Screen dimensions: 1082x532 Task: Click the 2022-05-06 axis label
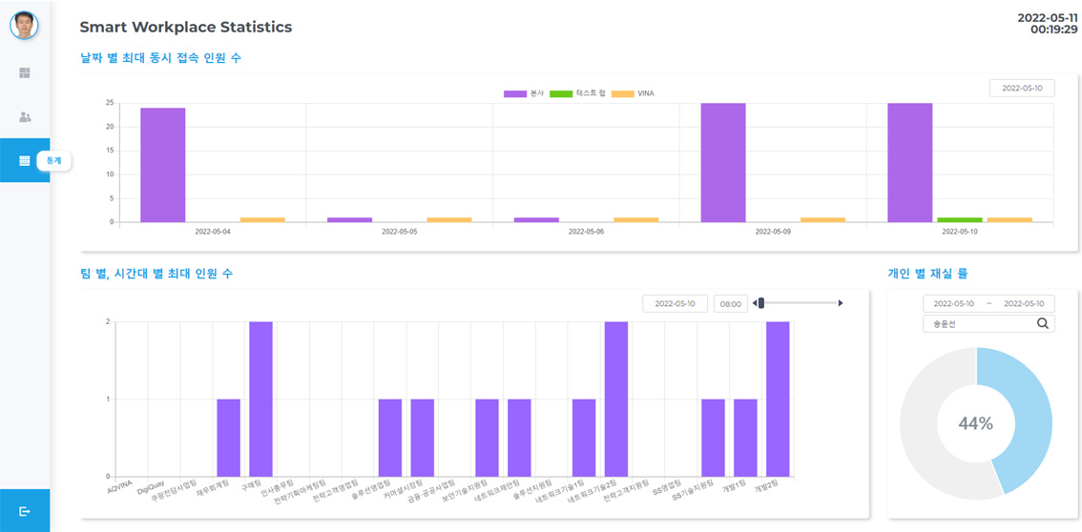[x=586, y=232]
